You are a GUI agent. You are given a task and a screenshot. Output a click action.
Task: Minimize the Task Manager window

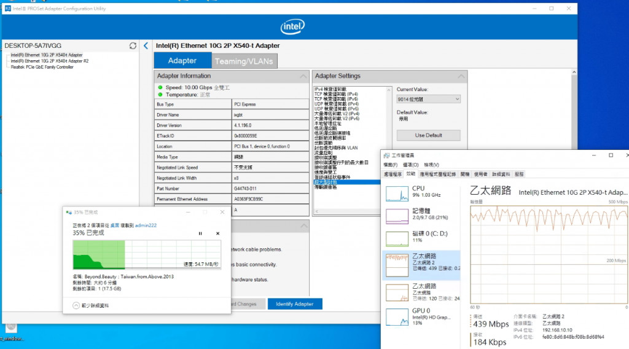tap(594, 155)
